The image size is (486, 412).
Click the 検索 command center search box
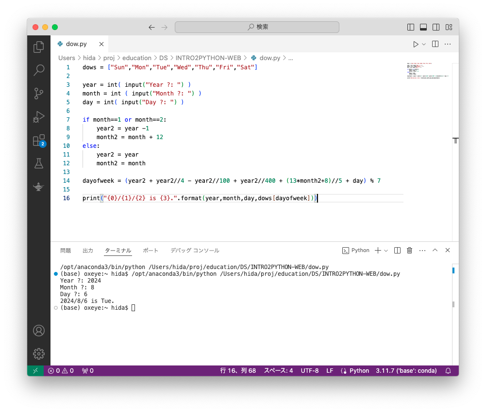click(x=257, y=27)
